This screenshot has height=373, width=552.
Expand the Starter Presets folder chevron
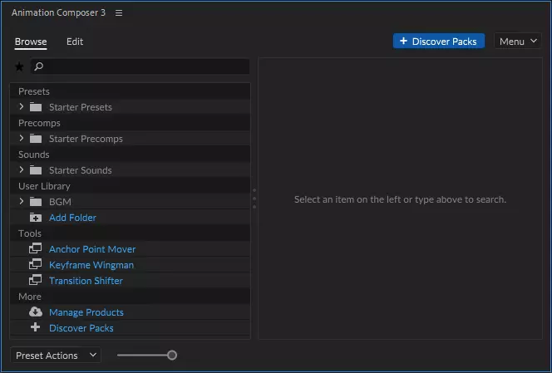click(22, 106)
